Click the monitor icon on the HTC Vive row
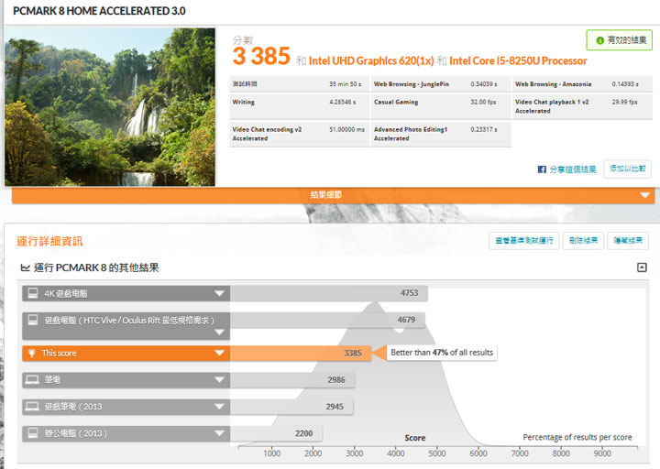Screen dimensions: 660x469 click(x=32, y=321)
